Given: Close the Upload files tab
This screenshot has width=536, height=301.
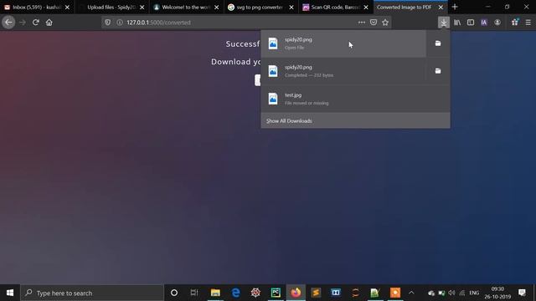Looking at the screenshot, I should tap(142, 8).
